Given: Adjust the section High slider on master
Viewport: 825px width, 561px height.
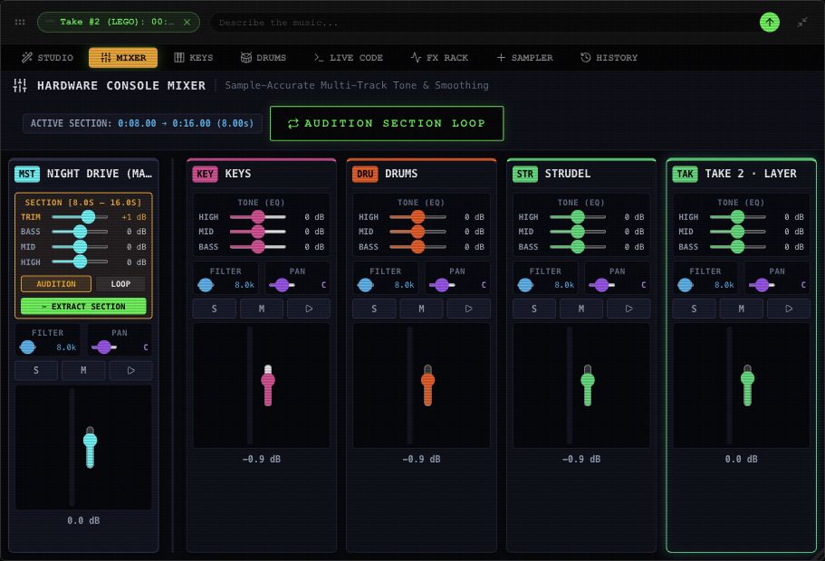Looking at the screenshot, I should 80,261.
